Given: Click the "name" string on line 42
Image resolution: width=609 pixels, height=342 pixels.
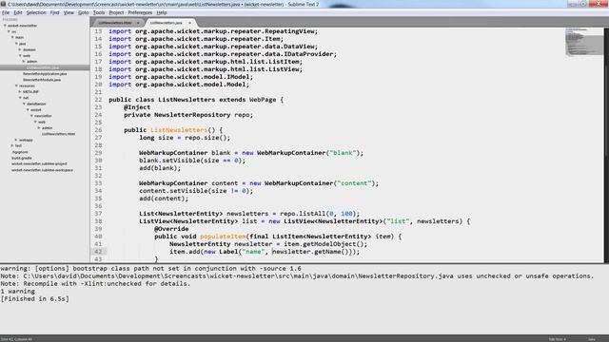Looking at the screenshot, I should point(253,252).
